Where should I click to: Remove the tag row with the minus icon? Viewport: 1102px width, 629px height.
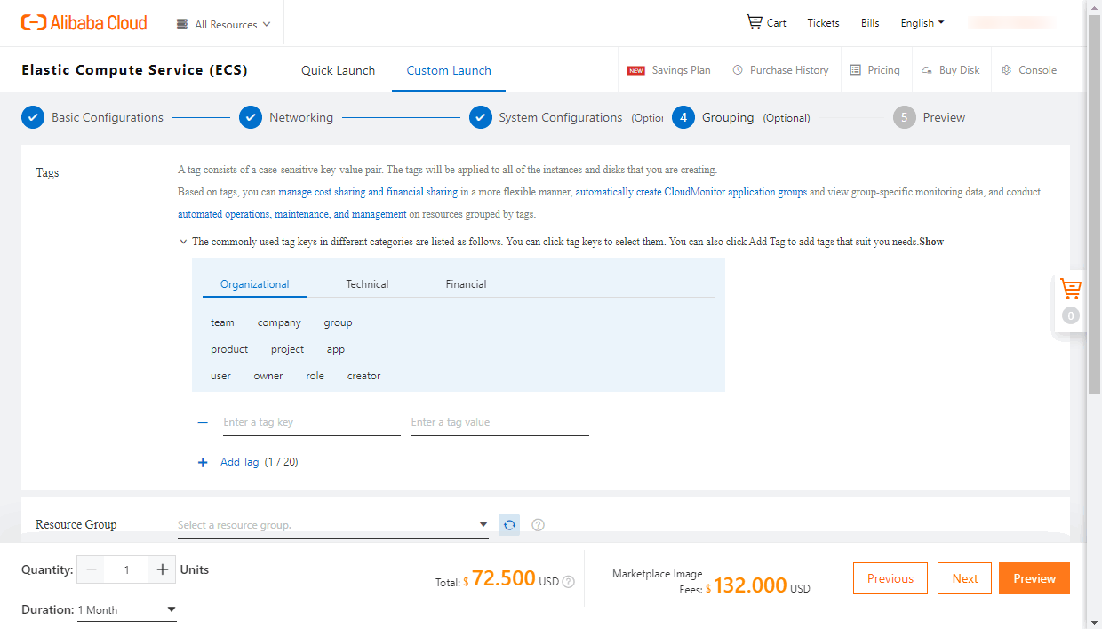(x=203, y=421)
